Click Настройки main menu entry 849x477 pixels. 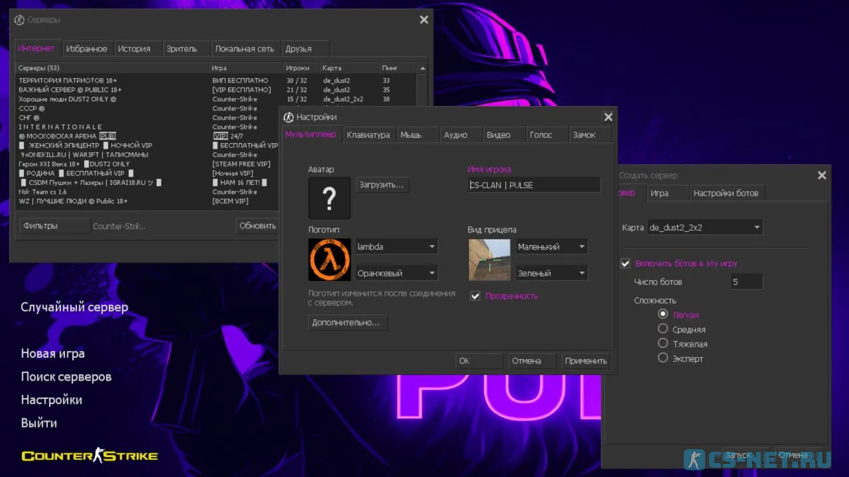[52, 400]
